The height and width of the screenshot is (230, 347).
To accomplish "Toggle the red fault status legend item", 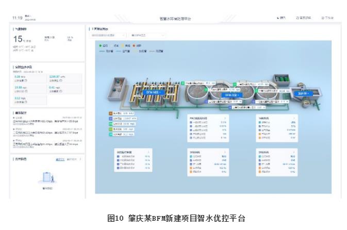I will click(x=135, y=45).
